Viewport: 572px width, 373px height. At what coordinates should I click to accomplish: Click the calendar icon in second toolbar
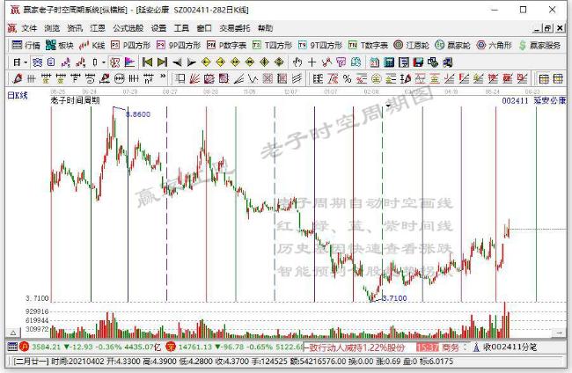[374, 62]
